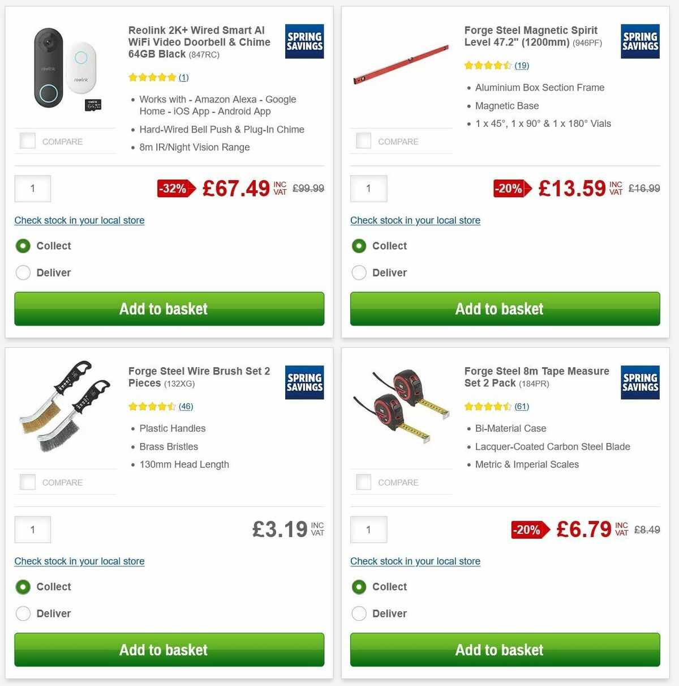Click the Spring Savings badge on Reolink doorbell
The height and width of the screenshot is (686, 679).
click(304, 41)
